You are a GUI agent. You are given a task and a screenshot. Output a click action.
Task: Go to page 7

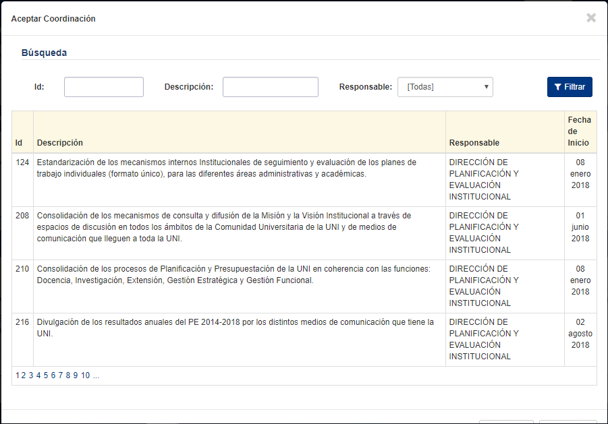(x=61, y=375)
